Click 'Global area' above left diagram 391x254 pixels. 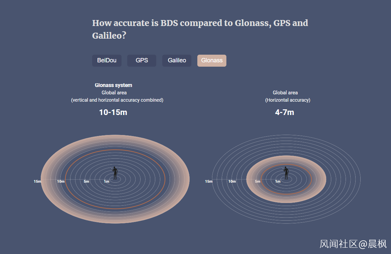(114, 93)
